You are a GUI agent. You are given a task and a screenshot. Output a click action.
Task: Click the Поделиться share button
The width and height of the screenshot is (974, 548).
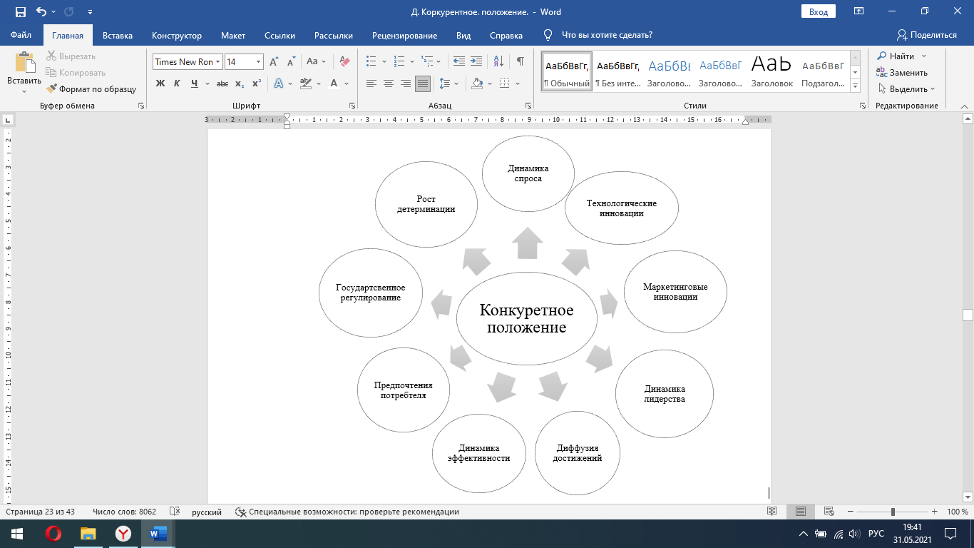927,35
